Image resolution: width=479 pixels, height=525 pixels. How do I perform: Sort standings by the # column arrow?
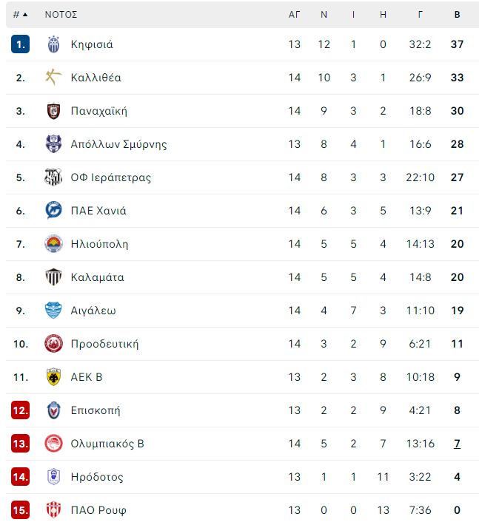point(21,14)
